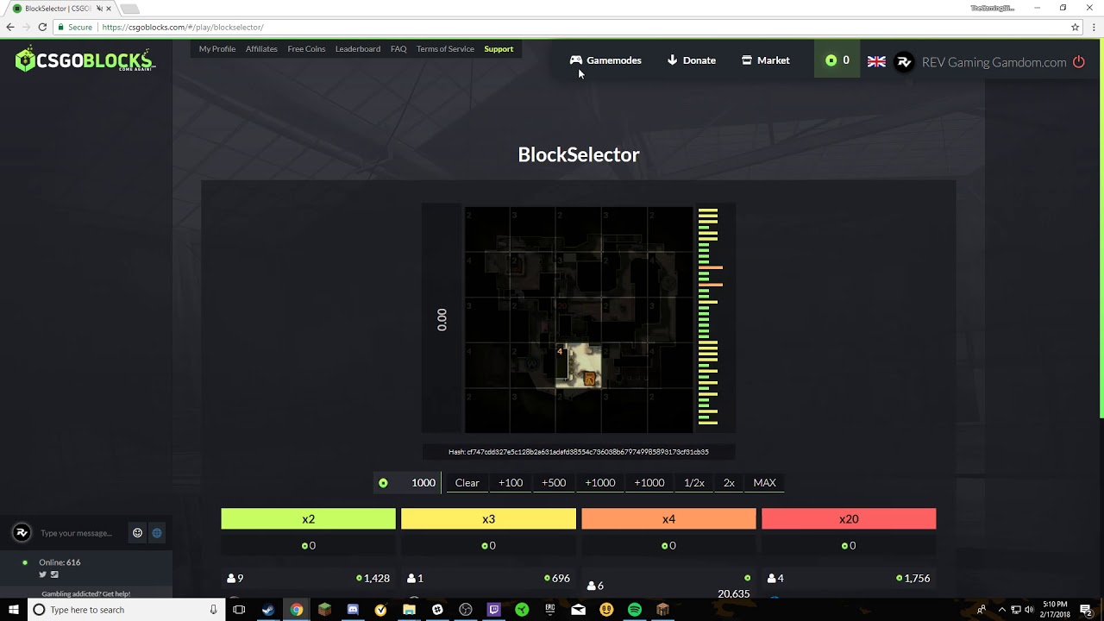Open the Leaderboard page
The height and width of the screenshot is (621, 1104).
(x=358, y=49)
